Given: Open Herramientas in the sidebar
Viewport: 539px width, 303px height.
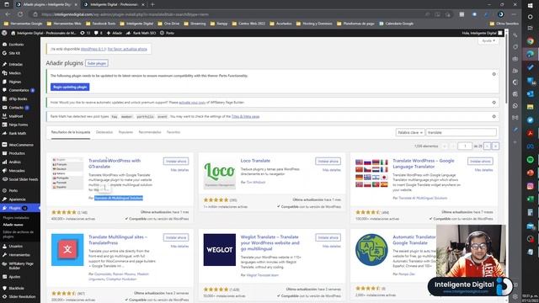Looking at the screenshot, I should point(19,255).
